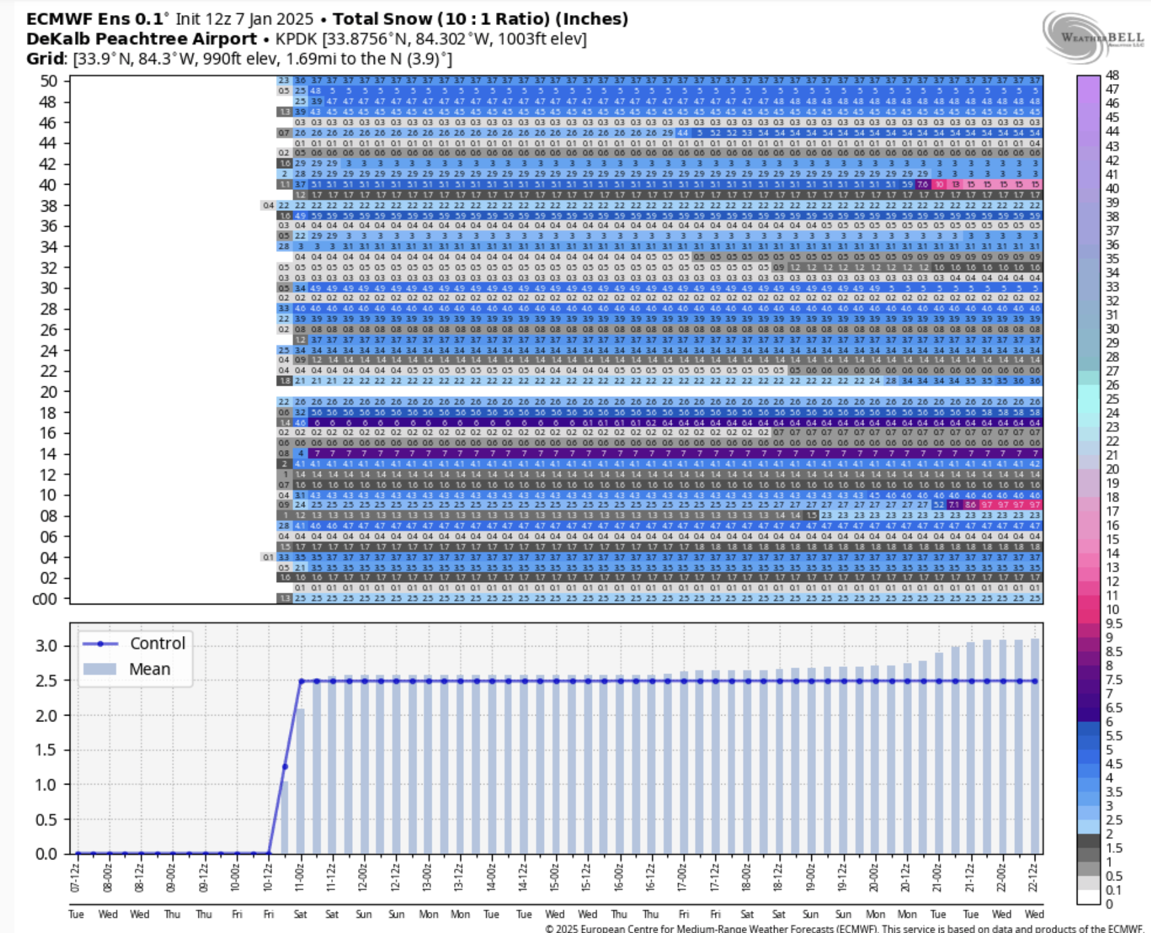Click lower chart y-axis value '0.0'
The height and width of the screenshot is (933, 1151).
tap(46, 854)
